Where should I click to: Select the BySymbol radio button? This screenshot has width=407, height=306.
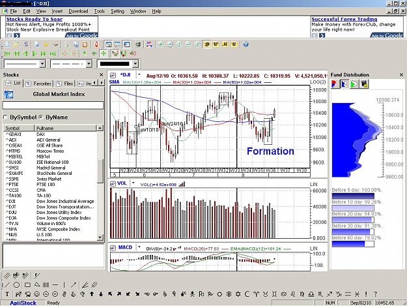(5, 117)
